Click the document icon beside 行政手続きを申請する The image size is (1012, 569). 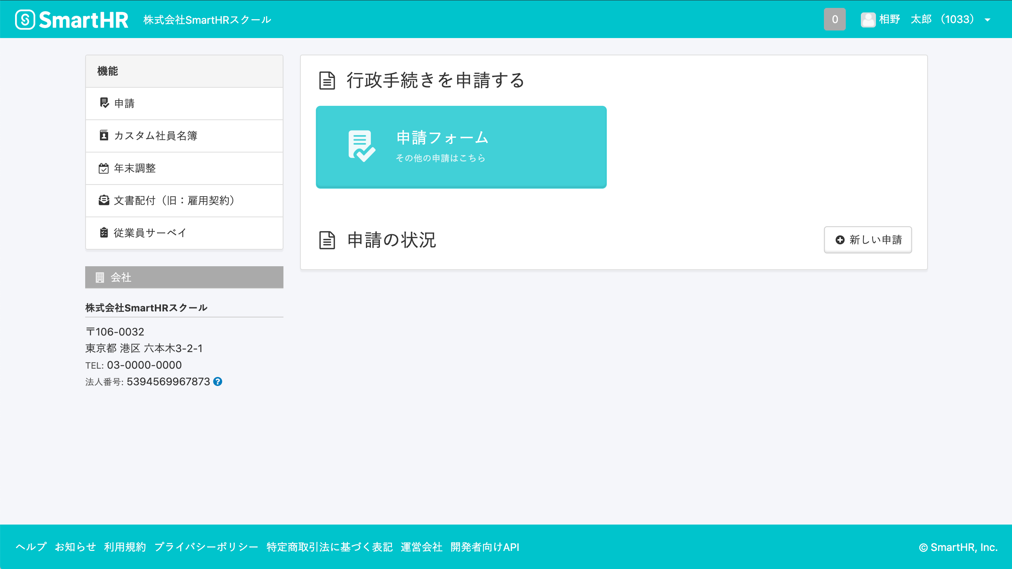point(327,81)
